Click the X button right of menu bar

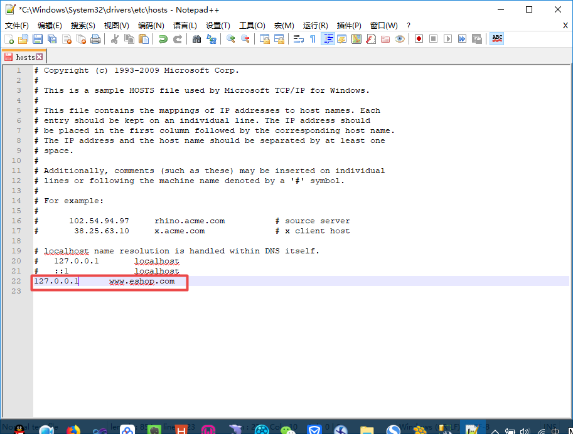(565, 26)
